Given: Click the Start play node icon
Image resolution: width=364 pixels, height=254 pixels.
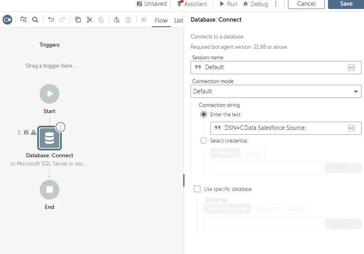Looking at the screenshot, I should [49, 94].
